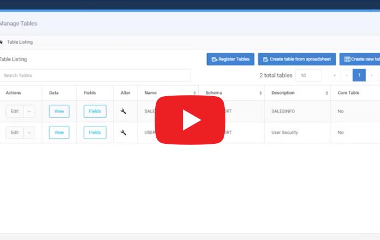Click the Create new table button
Viewport: 380px width, 240px height.
click(x=360, y=59)
